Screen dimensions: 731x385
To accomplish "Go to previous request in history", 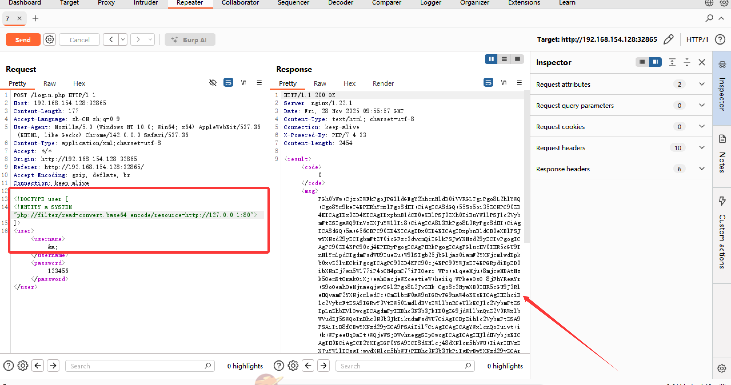I will (x=111, y=39).
